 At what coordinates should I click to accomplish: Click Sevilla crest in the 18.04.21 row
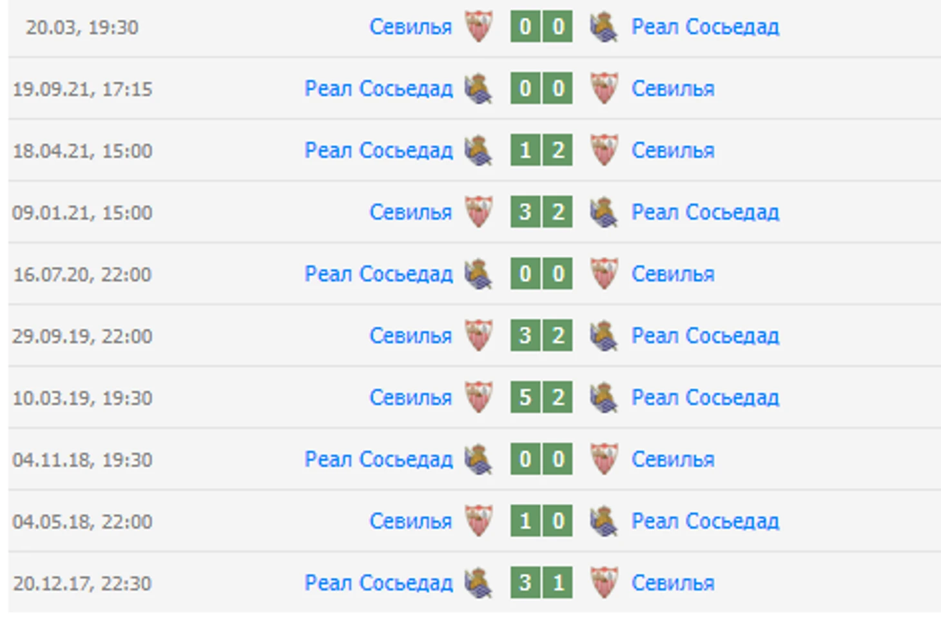tap(604, 151)
